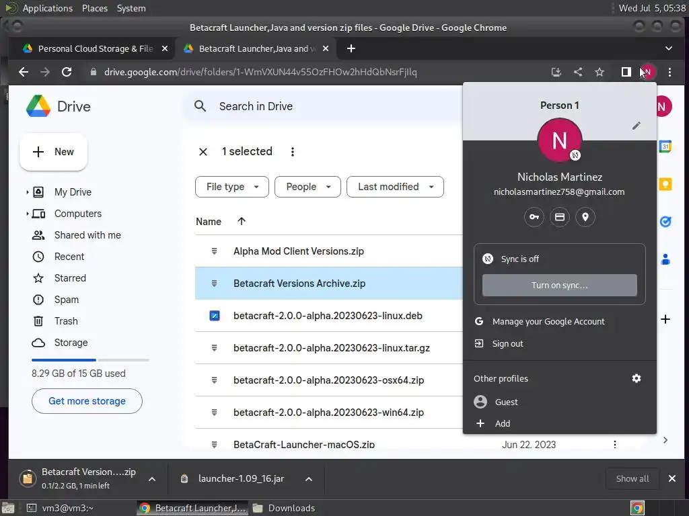Share this page via the share icon
This screenshot has width=689, height=516.
[x=578, y=72]
